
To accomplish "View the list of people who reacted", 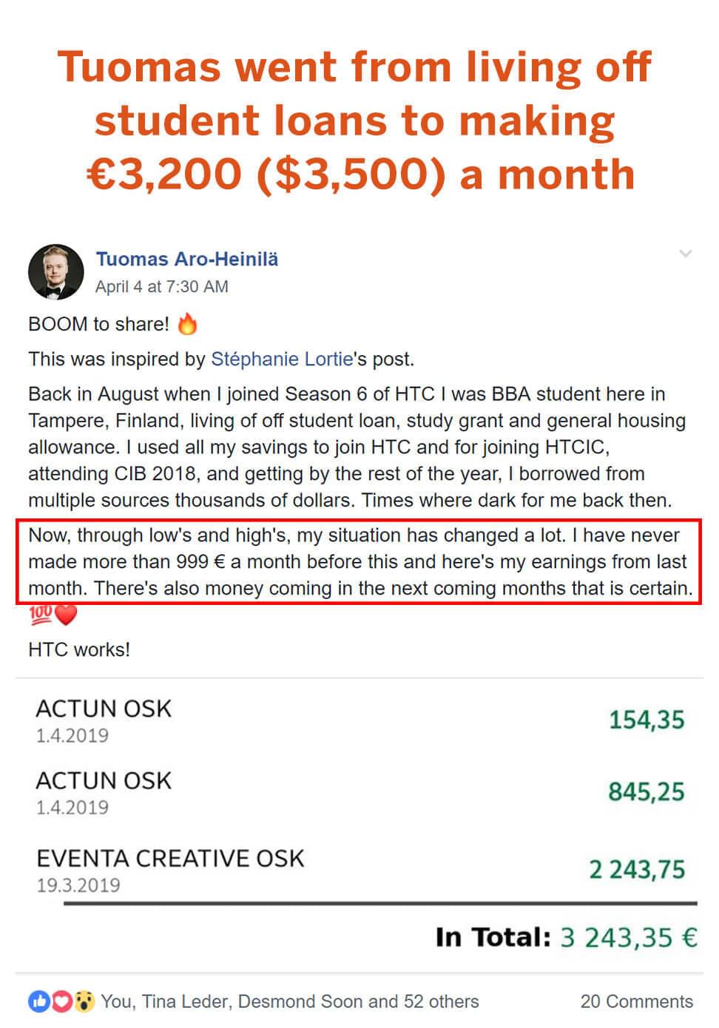I will point(290,1002).
